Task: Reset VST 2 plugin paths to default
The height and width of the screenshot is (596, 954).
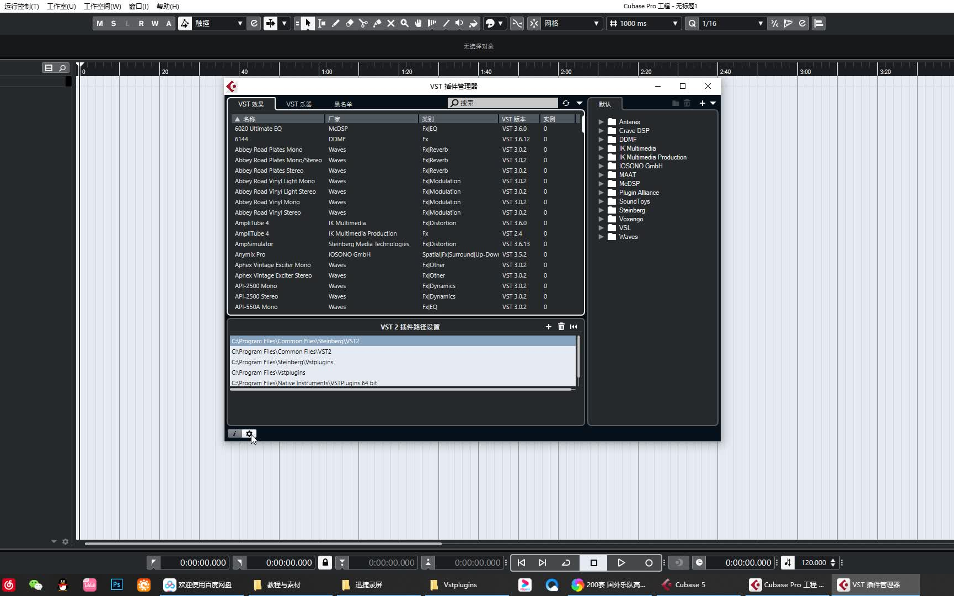Action: pos(574,327)
